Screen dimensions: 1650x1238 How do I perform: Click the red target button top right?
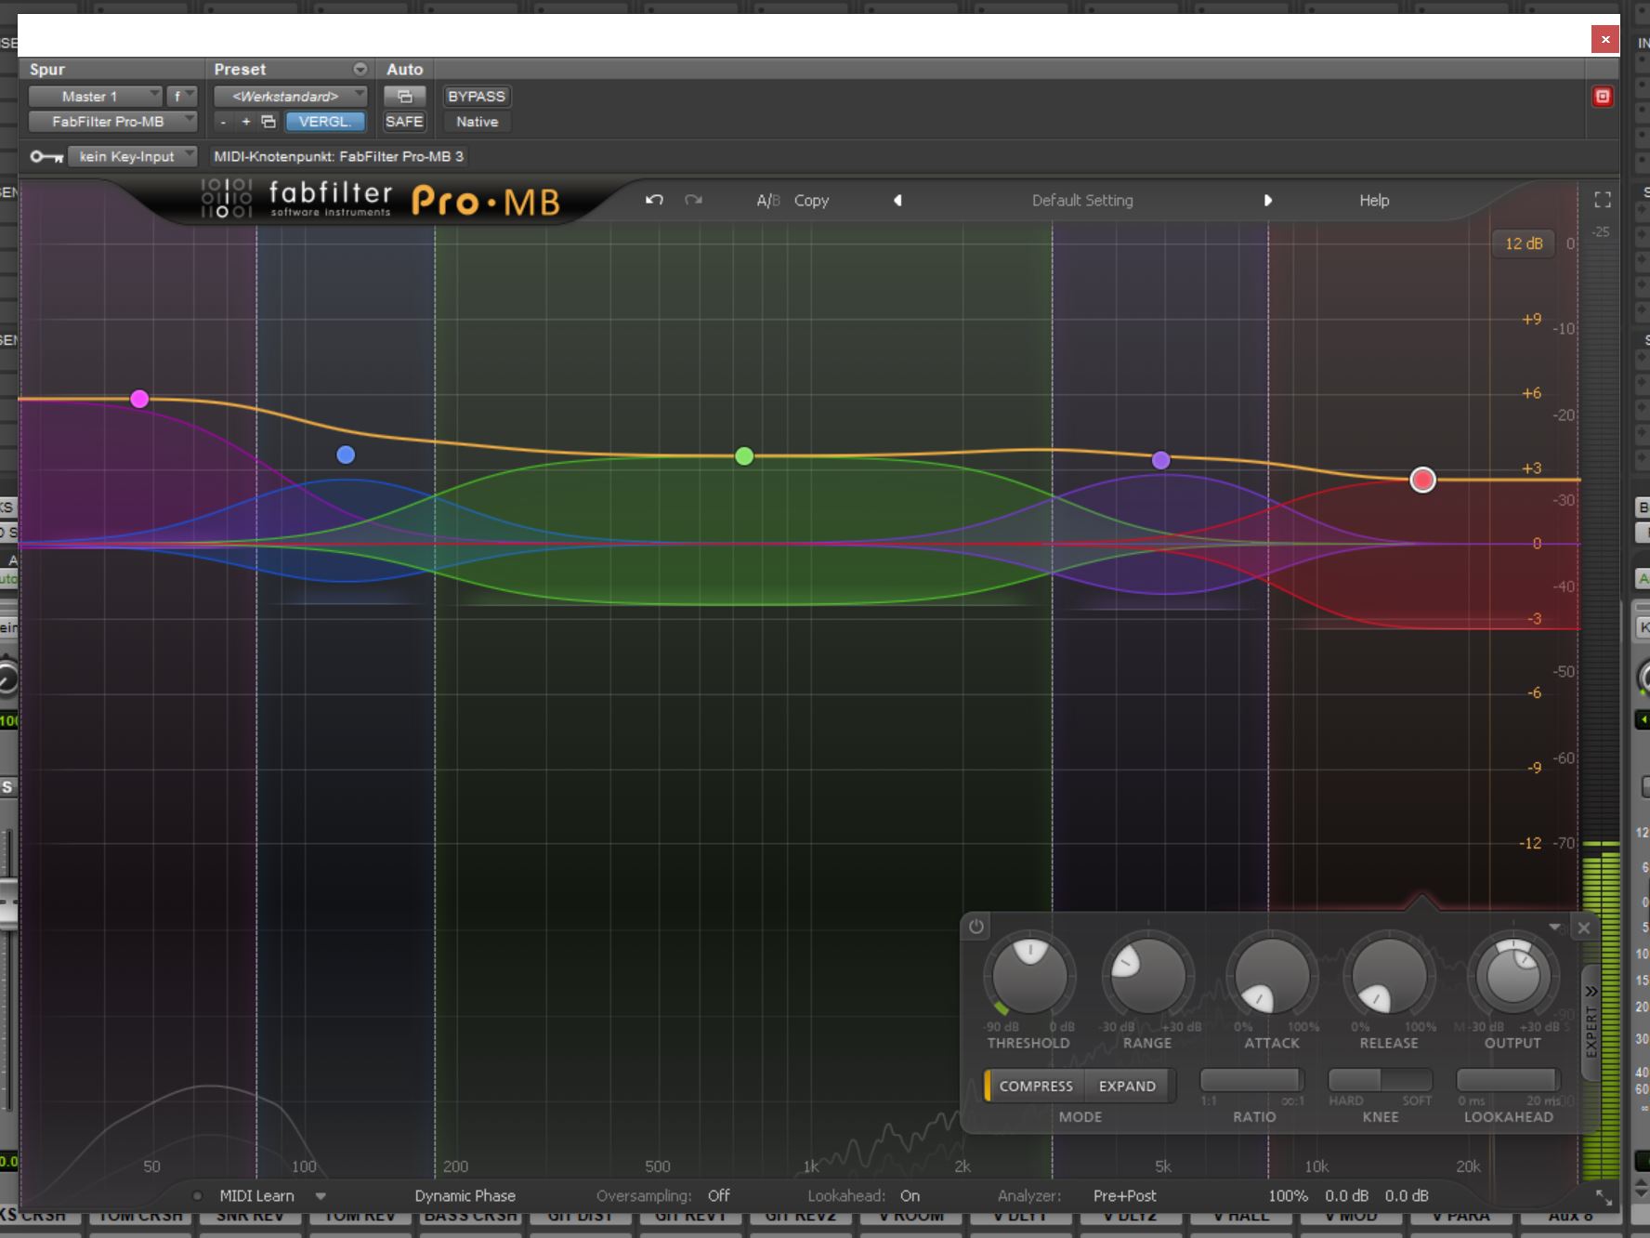(x=1602, y=97)
